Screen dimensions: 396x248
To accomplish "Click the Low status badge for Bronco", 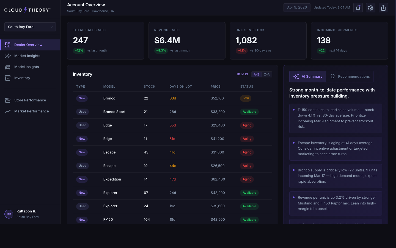I will coord(246,98).
